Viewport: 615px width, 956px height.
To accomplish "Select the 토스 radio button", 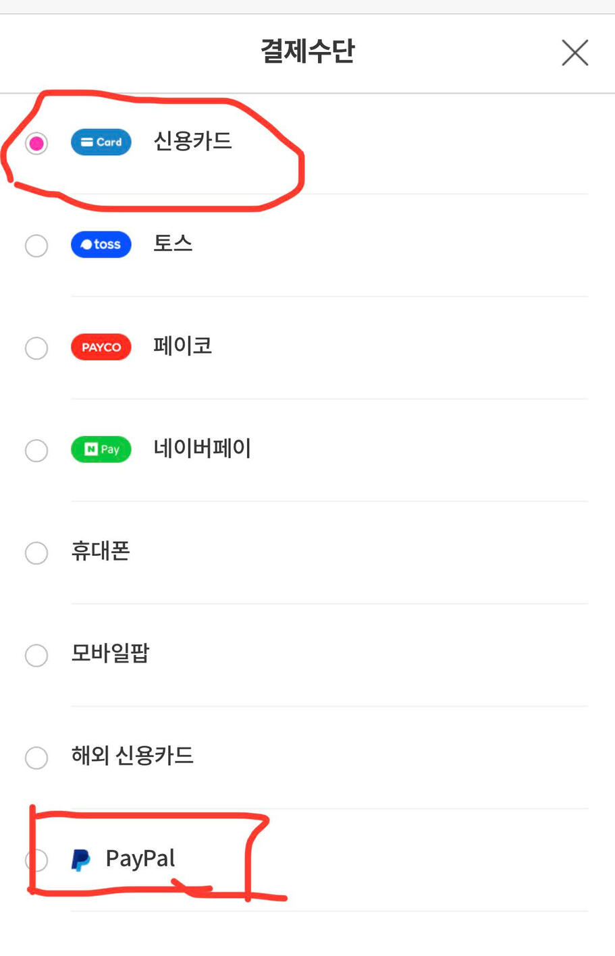I will pyautogui.click(x=36, y=246).
